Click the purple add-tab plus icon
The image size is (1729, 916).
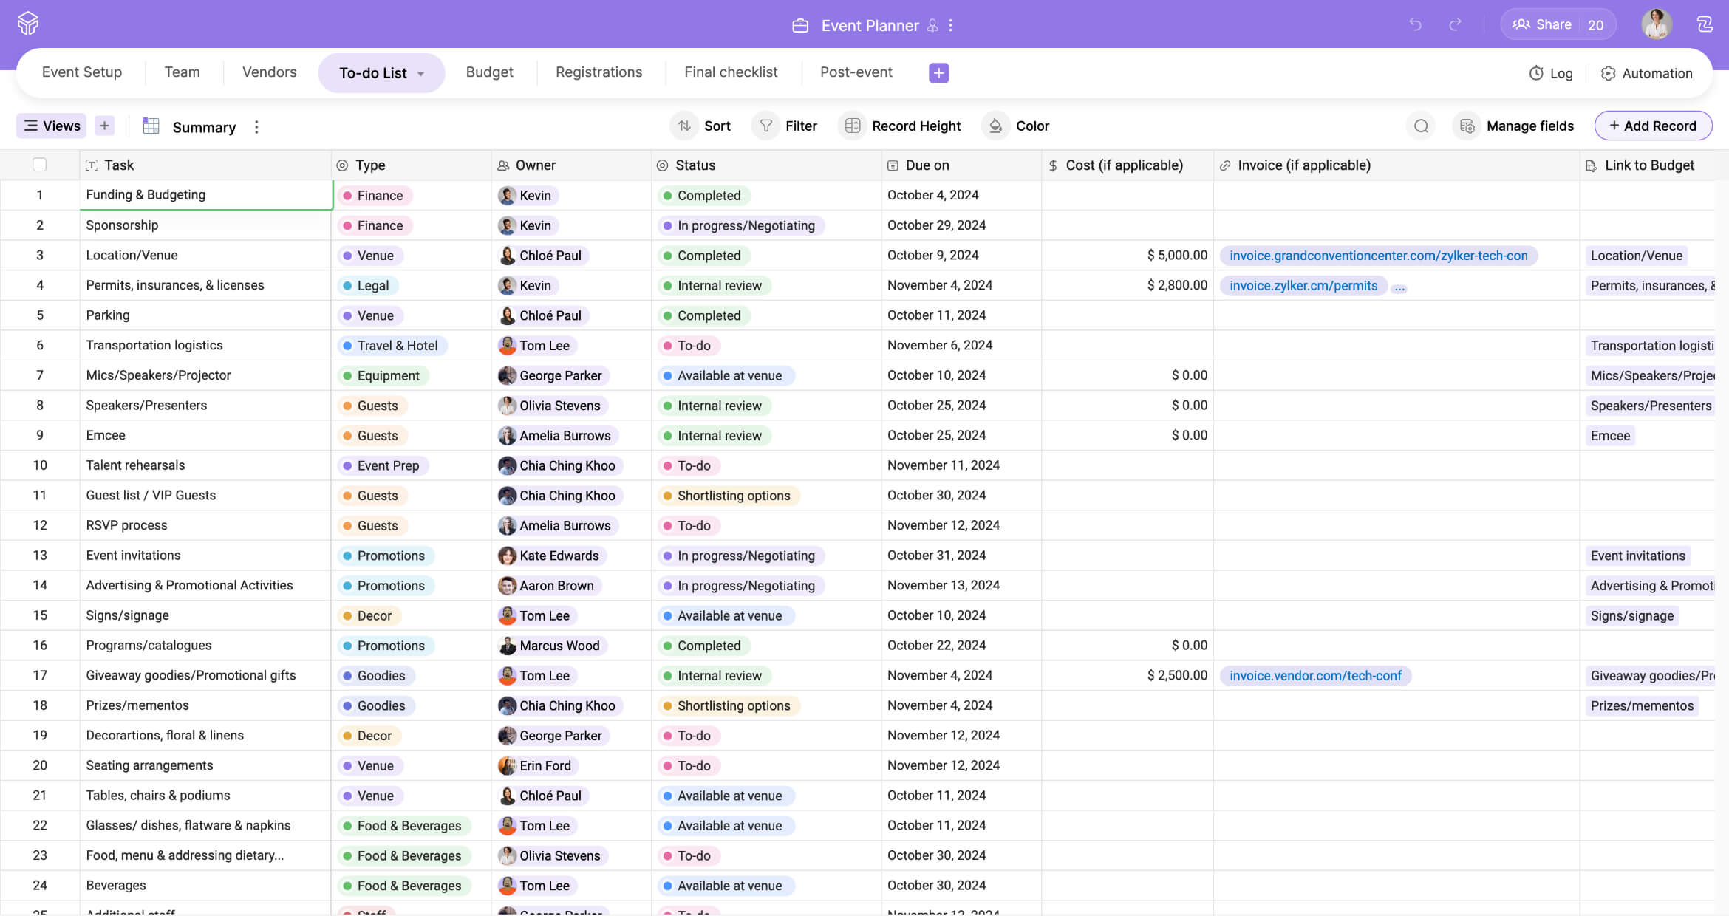[x=938, y=72]
